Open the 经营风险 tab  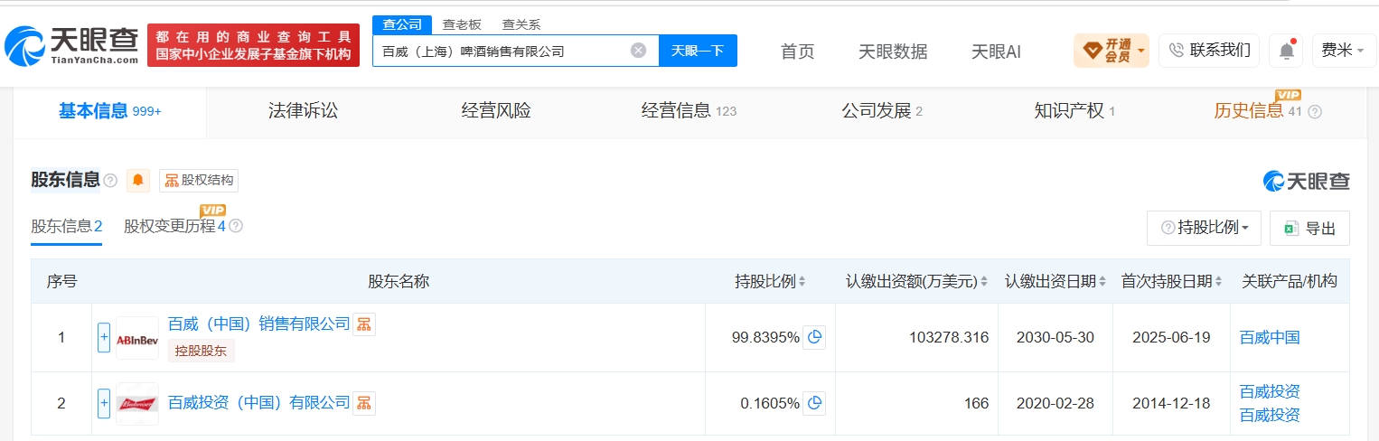(496, 111)
